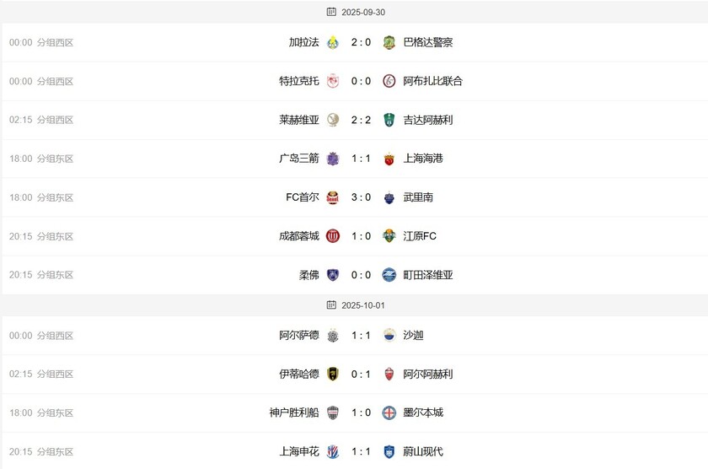Viewport: 708px width, 469px height.
Task: Click the 神户胜利船 team logo
Action: click(x=333, y=412)
